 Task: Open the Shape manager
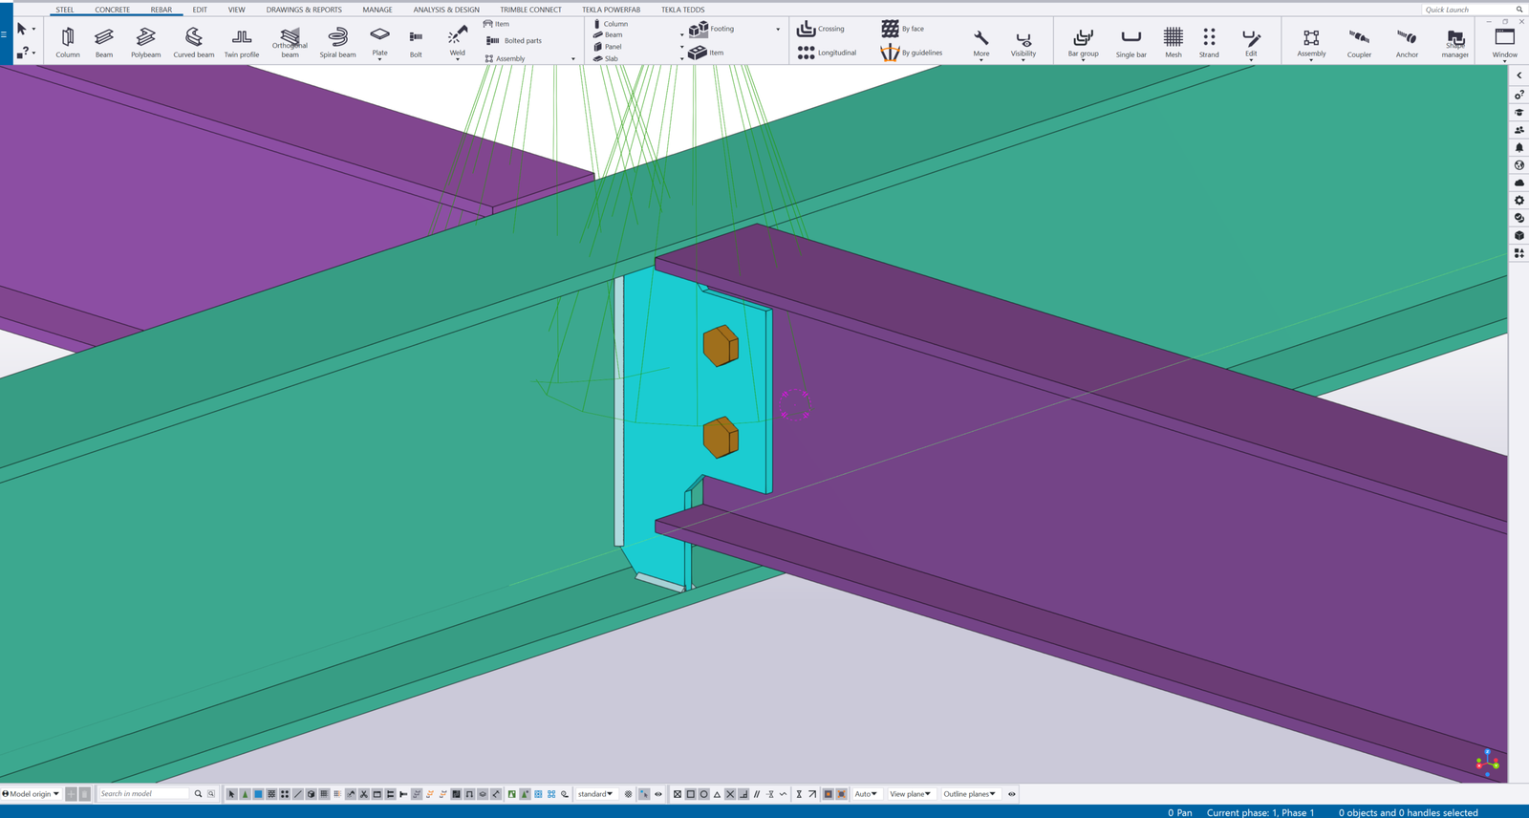[1455, 42]
